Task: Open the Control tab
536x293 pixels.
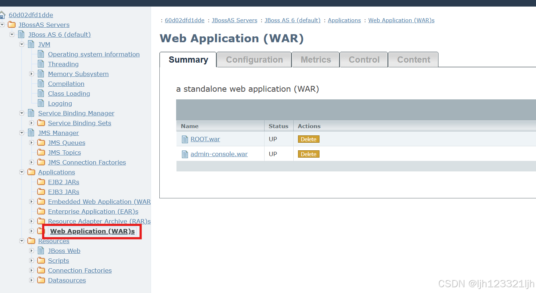Action: click(x=364, y=60)
